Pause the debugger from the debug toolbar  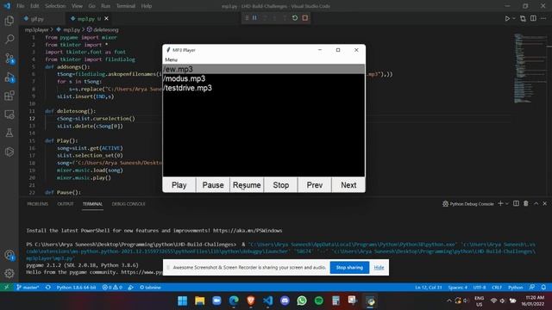click(254, 18)
